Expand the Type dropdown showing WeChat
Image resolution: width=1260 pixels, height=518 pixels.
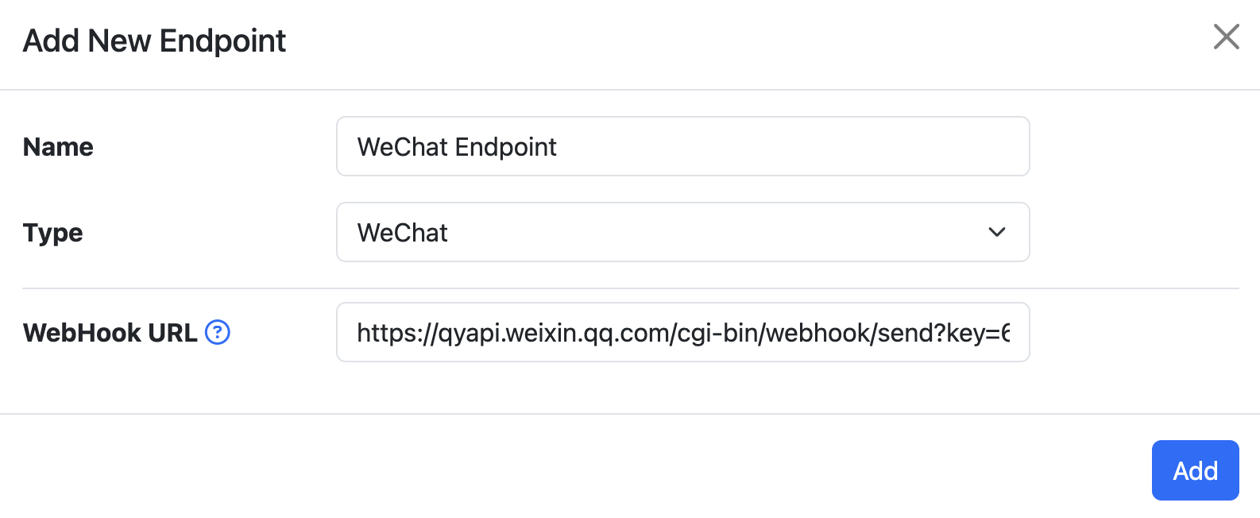tap(683, 232)
